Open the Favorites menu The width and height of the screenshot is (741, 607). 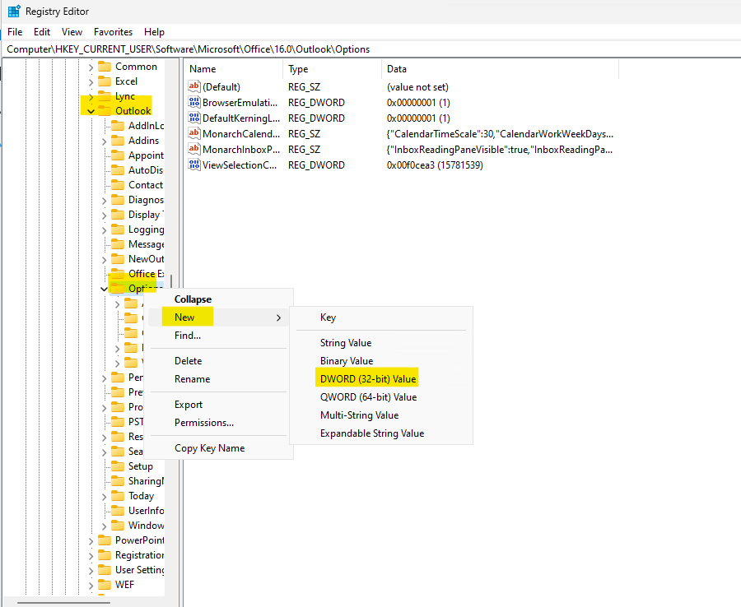pyautogui.click(x=113, y=31)
